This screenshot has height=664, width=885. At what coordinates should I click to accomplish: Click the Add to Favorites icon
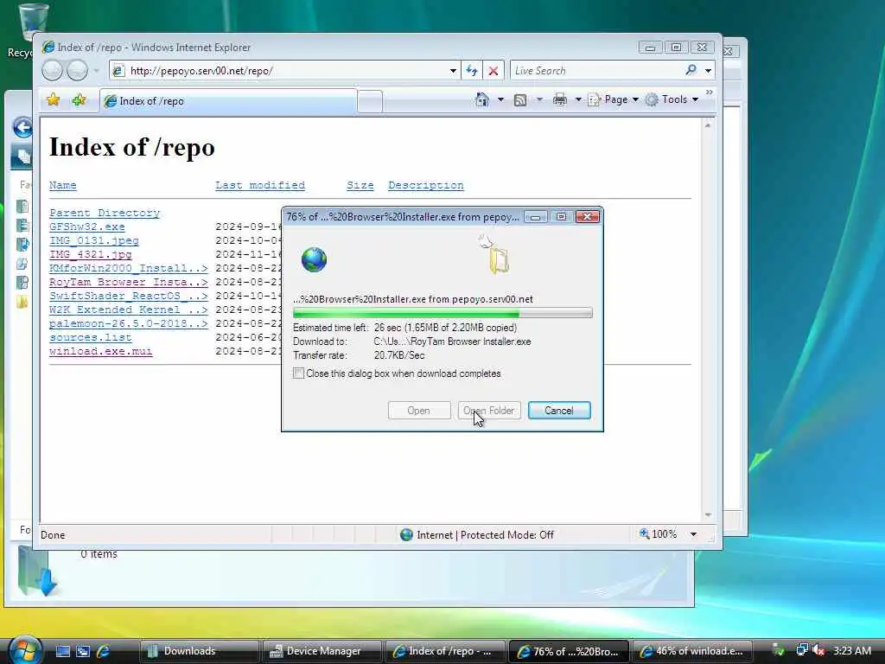coord(79,100)
